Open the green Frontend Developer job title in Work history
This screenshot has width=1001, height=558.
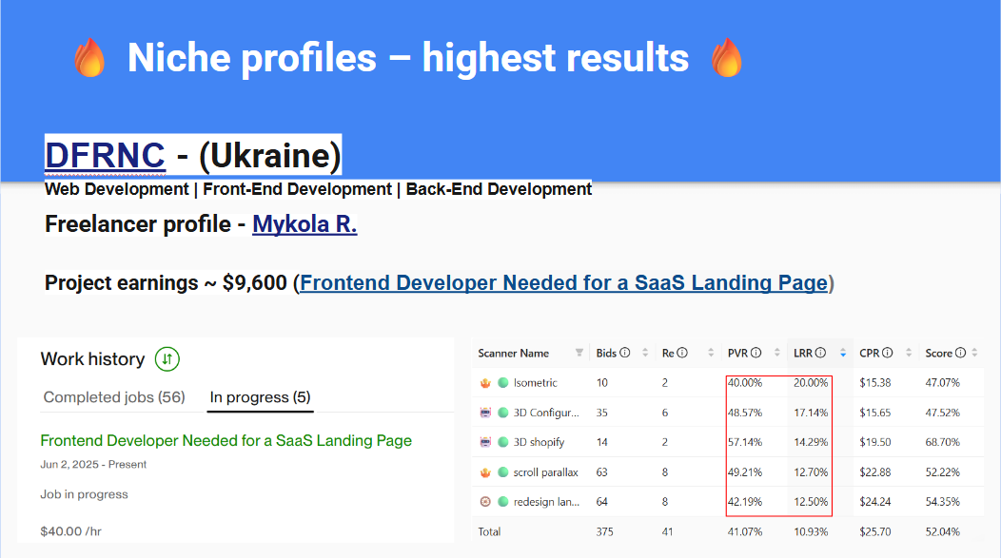[x=226, y=441]
